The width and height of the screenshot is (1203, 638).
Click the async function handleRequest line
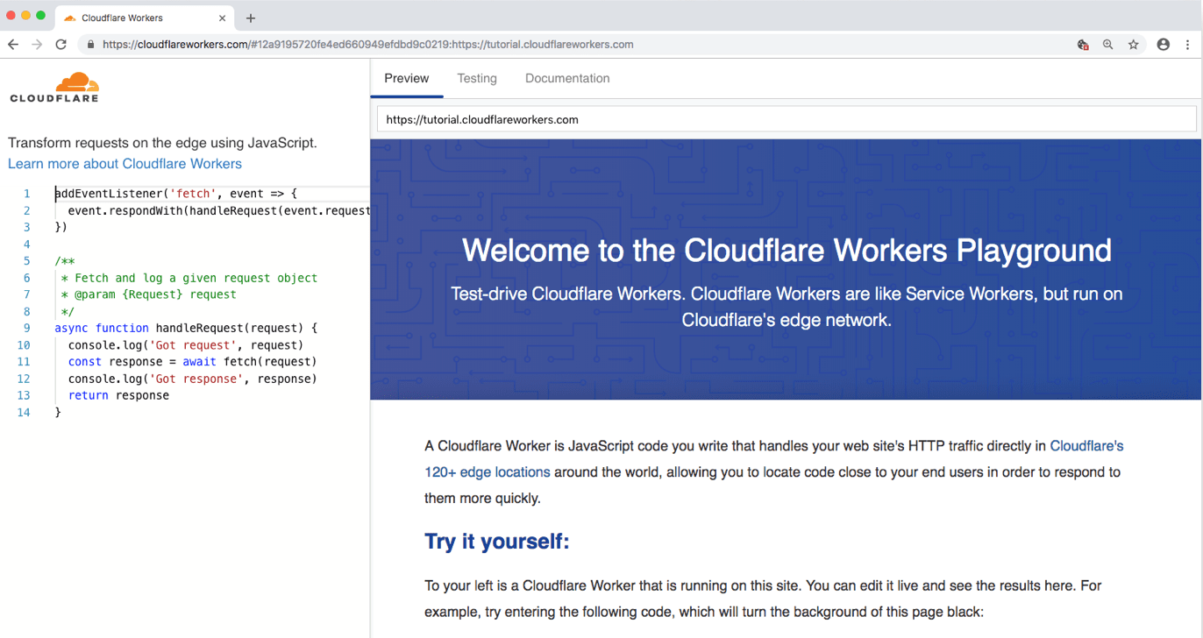pos(186,328)
